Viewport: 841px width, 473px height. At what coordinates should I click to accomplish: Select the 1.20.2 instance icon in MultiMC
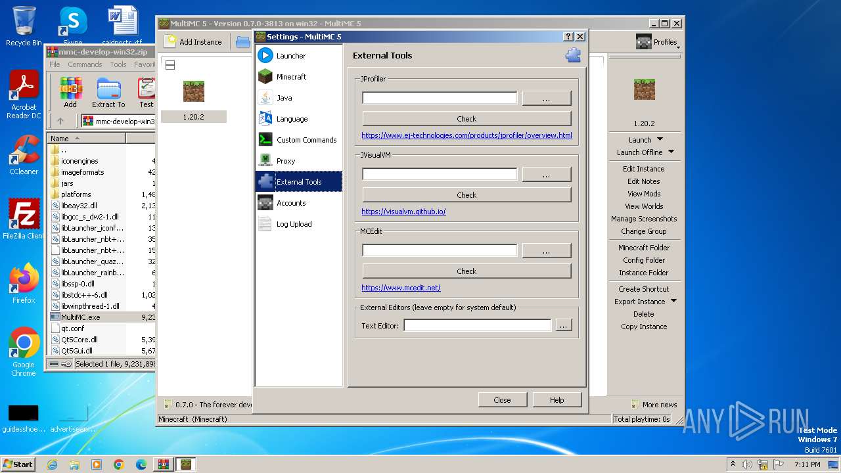(194, 91)
